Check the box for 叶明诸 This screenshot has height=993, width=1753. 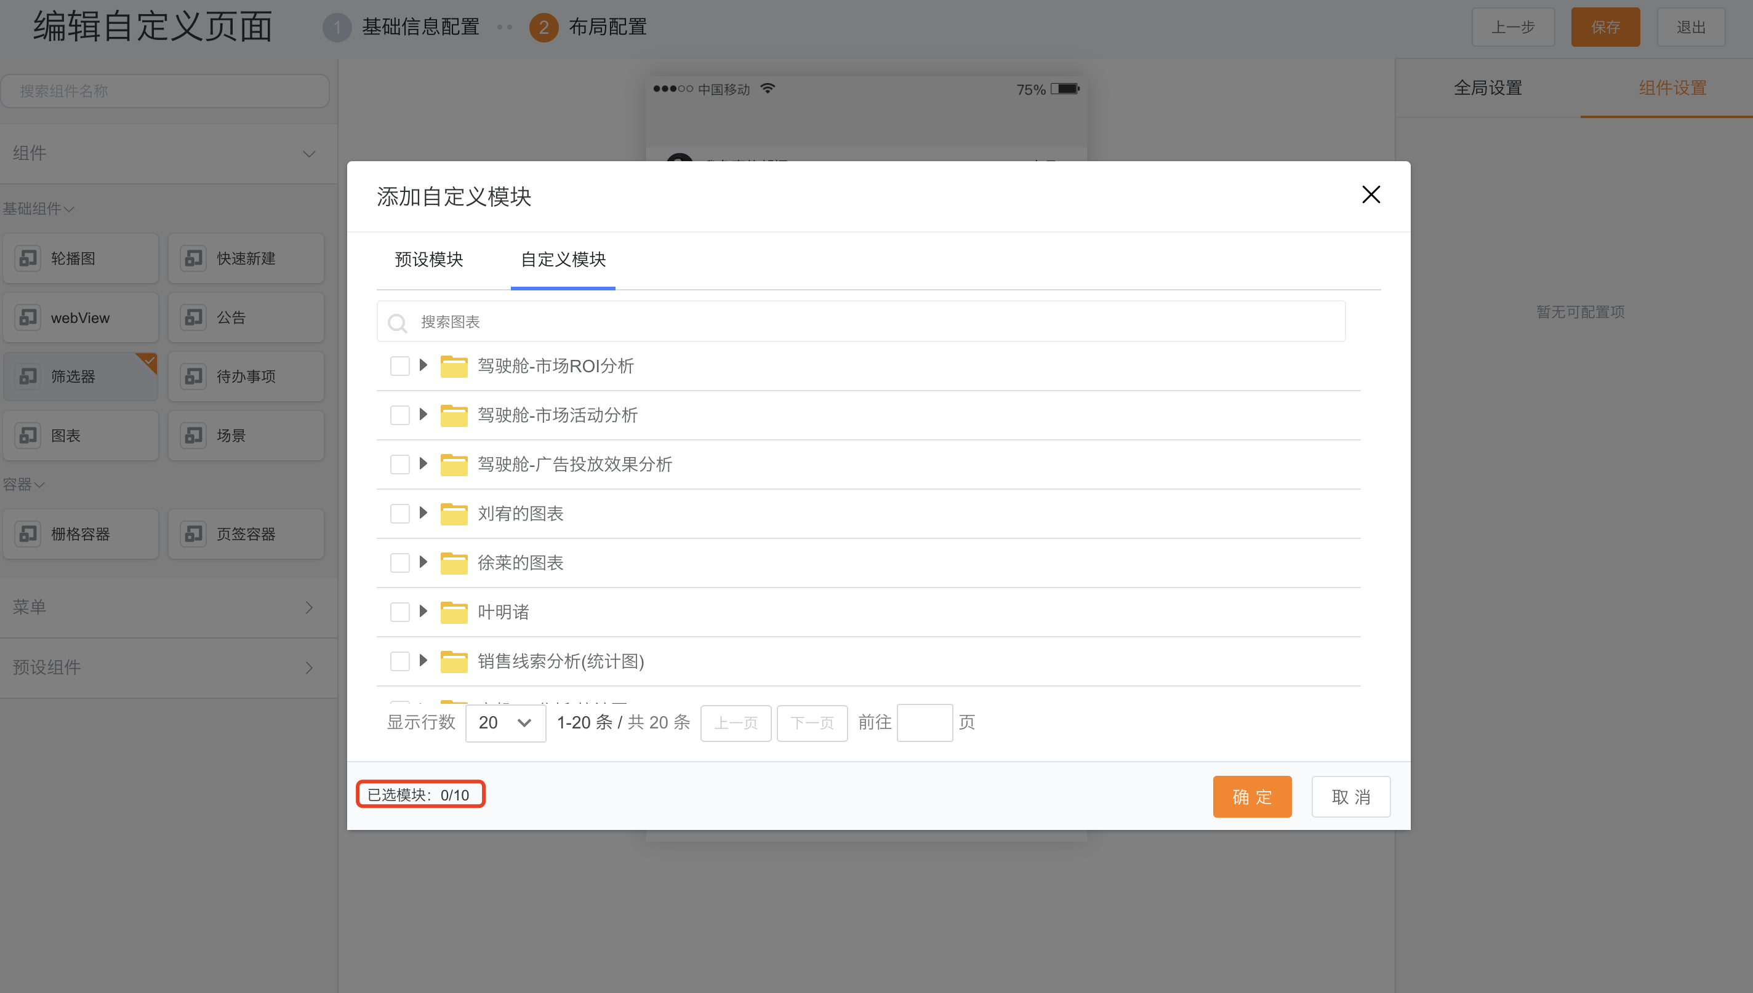click(399, 612)
